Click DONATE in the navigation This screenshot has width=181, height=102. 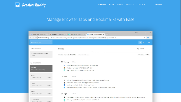click(130, 5)
